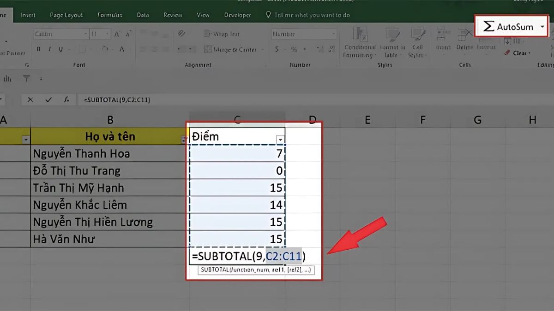
Task: Select the Bold formatting icon
Action: click(39, 49)
